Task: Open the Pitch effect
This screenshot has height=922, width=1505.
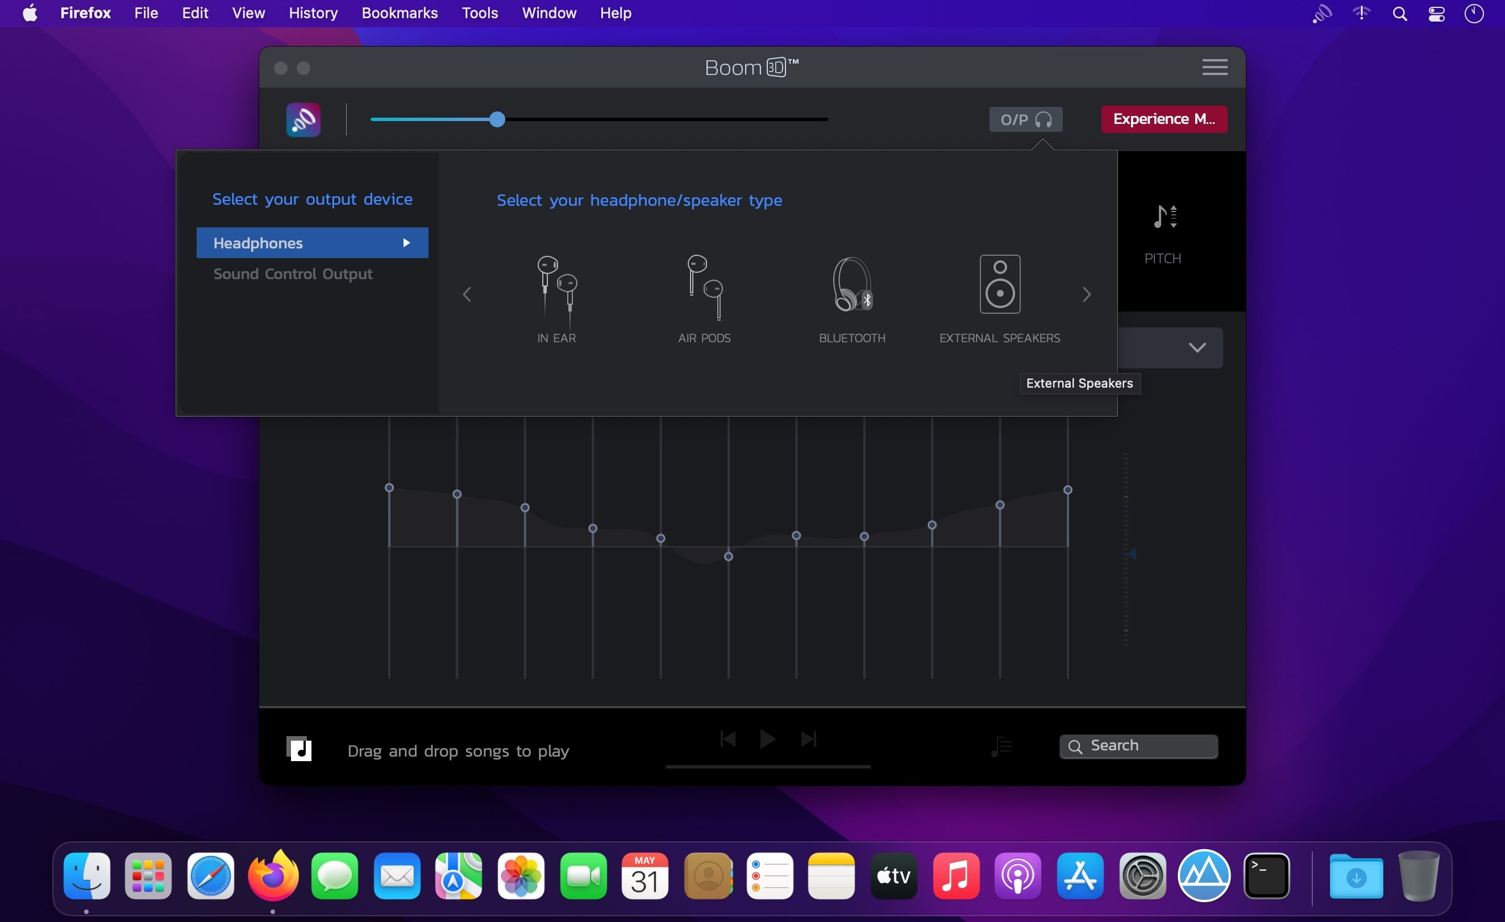Action: tap(1163, 235)
